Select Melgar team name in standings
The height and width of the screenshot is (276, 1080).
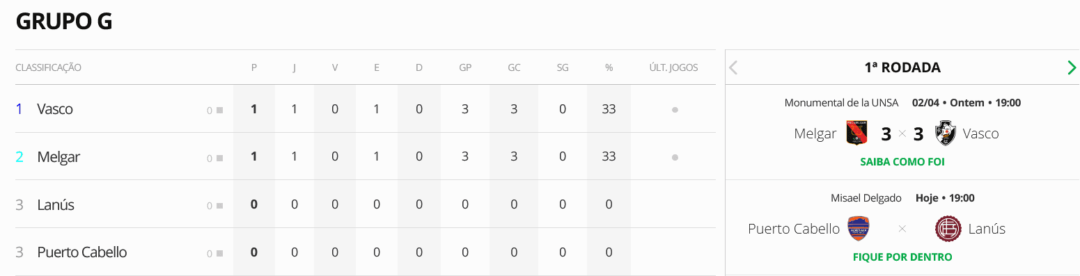[x=58, y=157]
